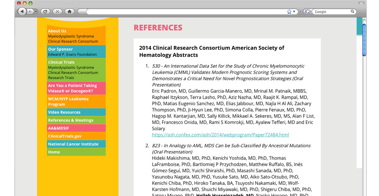Choose search engine via the Google G icon
The image size is (379, 196).
tap(307, 12)
